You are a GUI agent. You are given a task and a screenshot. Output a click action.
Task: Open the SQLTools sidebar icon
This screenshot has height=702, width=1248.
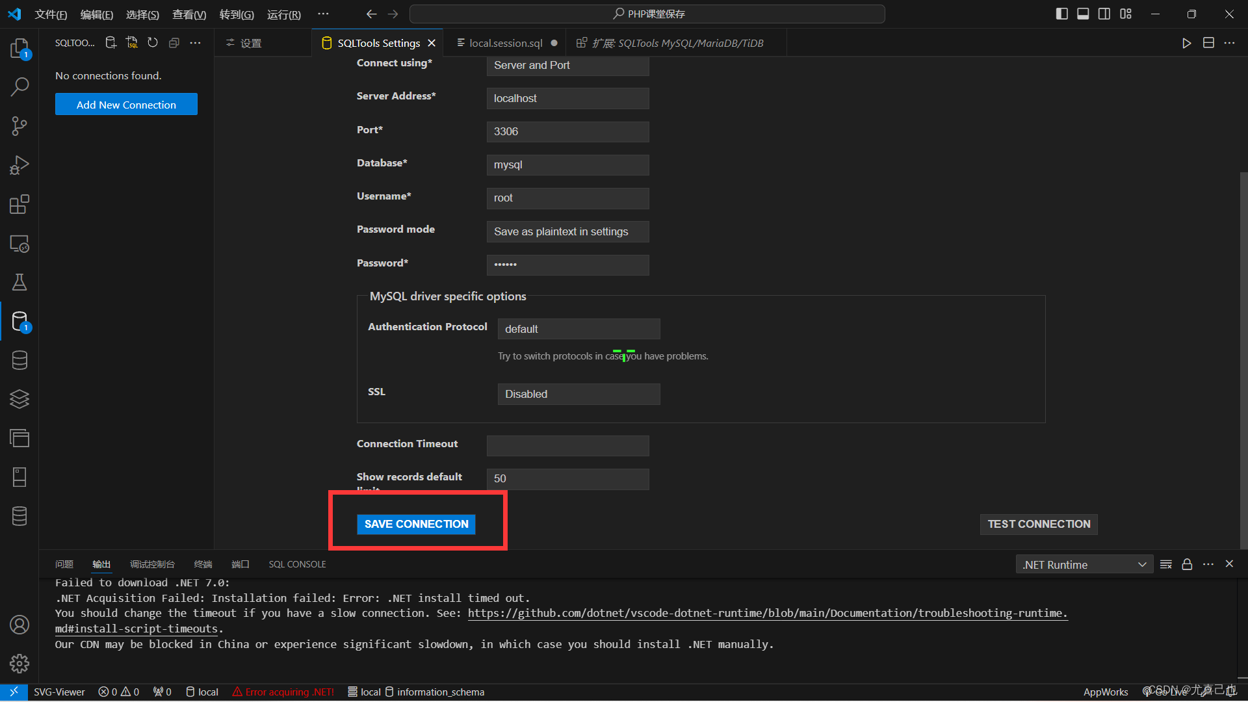[x=19, y=321]
